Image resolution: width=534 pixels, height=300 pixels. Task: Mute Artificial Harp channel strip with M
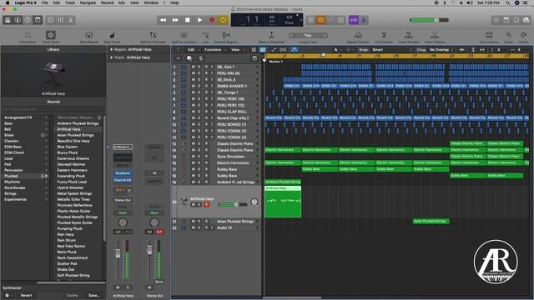(118, 287)
